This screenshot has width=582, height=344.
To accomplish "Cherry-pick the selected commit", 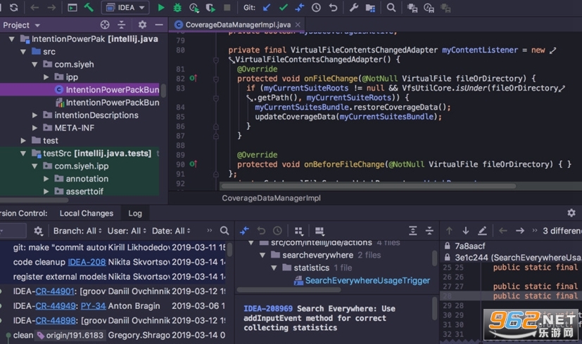I will 244,231.
